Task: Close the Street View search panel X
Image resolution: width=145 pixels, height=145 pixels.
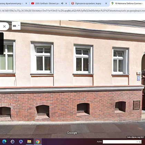Action: tap(4, 27)
